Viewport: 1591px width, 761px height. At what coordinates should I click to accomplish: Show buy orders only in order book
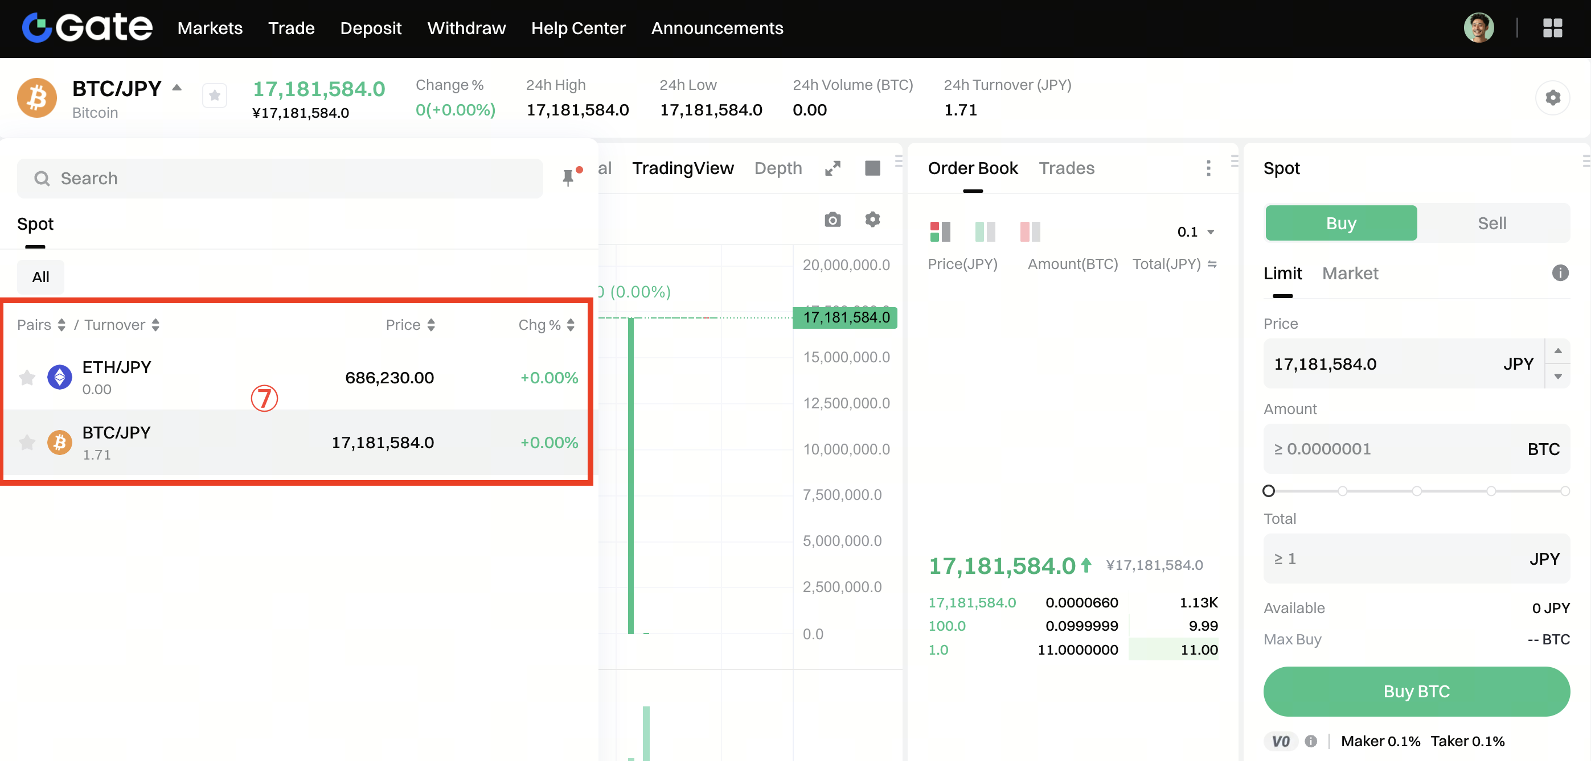click(985, 232)
